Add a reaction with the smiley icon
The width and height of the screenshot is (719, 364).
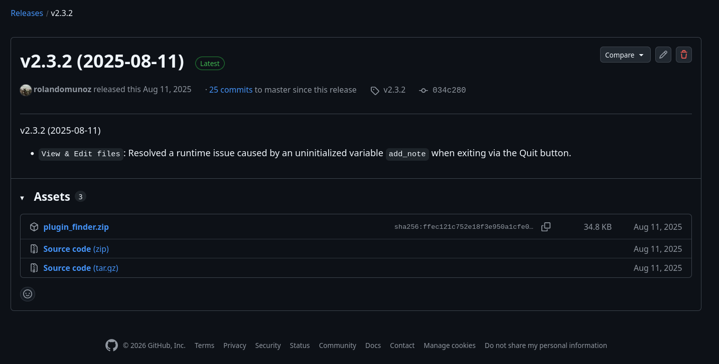pyautogui.click(x=28, y=294)
